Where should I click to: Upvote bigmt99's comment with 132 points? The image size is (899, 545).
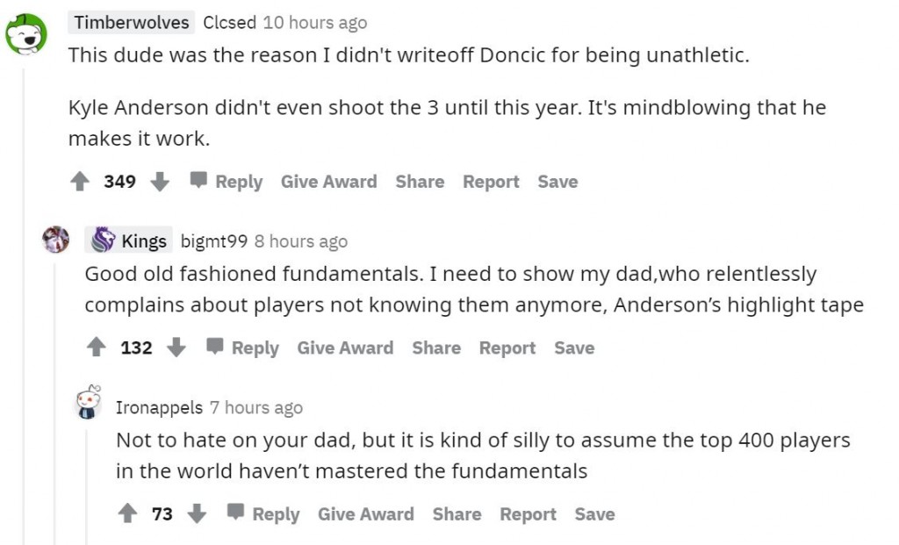coord(96,348)
